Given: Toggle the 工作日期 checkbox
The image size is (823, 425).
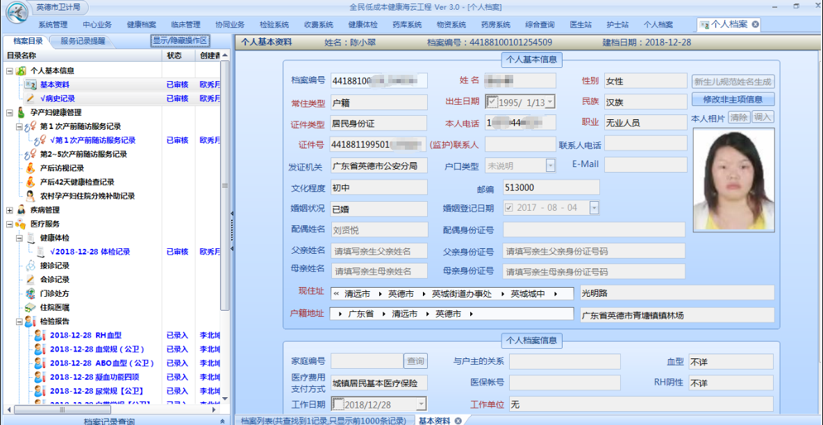Looking at the screenshot, I should 338,404.
